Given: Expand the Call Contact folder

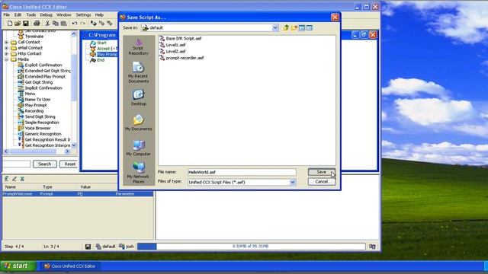Looking at the screenshot, I should click(7, 43).
